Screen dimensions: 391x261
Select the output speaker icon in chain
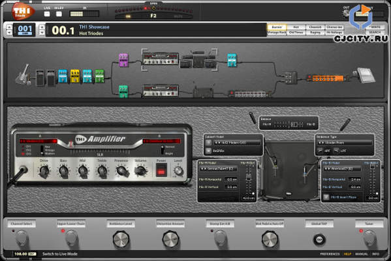coord(365,75)
